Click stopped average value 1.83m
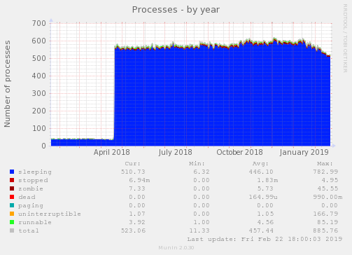Viewport: 352px width, 255px height. click(267, 180)
